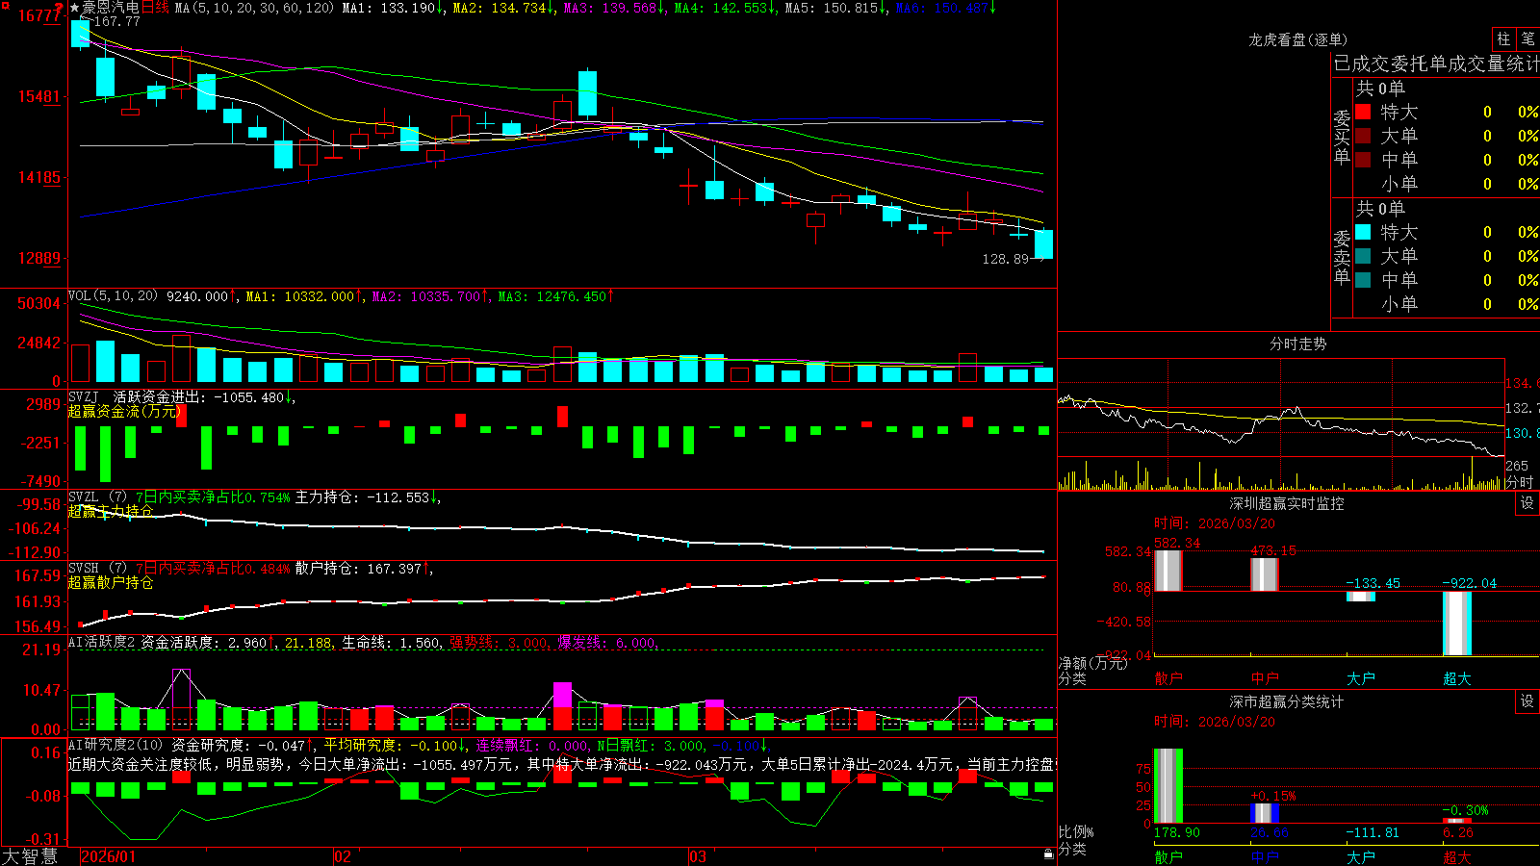
Task: Click the 已成交委托单成交量统计 header
Action: pos(1436,64)
